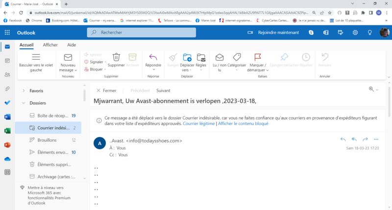The width and height of the screenshot is (392, 210).
Task: Forward message using arrow icon
Action: [365, 139]
